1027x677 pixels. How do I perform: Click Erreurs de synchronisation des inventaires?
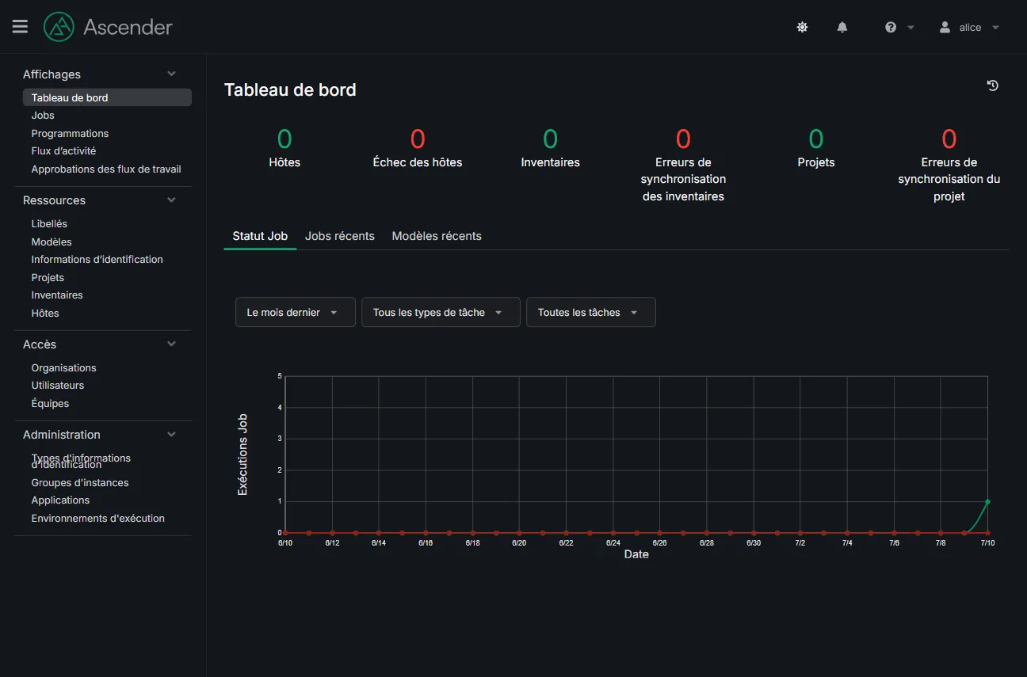click(683, 165)
